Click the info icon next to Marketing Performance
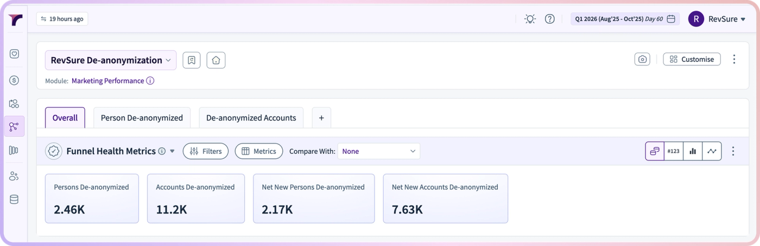 (150, 81)
